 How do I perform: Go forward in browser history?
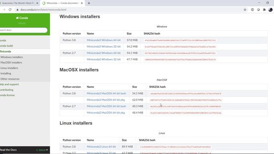click(x=4, y=10)
